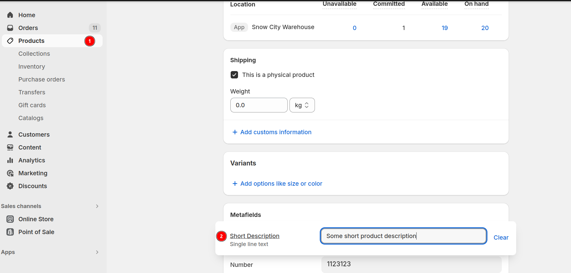
Task: Click Unavailable quantity 0 for Snow City Warehouse
Action: click(354, 28)
